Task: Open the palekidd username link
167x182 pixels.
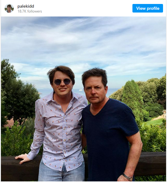Action: (x=26, y=6)
